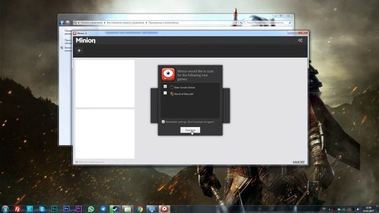
Task: Click the Minion red eye mascot icon
Action: (168, 74)
